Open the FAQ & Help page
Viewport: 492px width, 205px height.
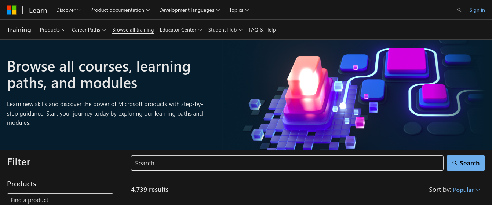262,30
